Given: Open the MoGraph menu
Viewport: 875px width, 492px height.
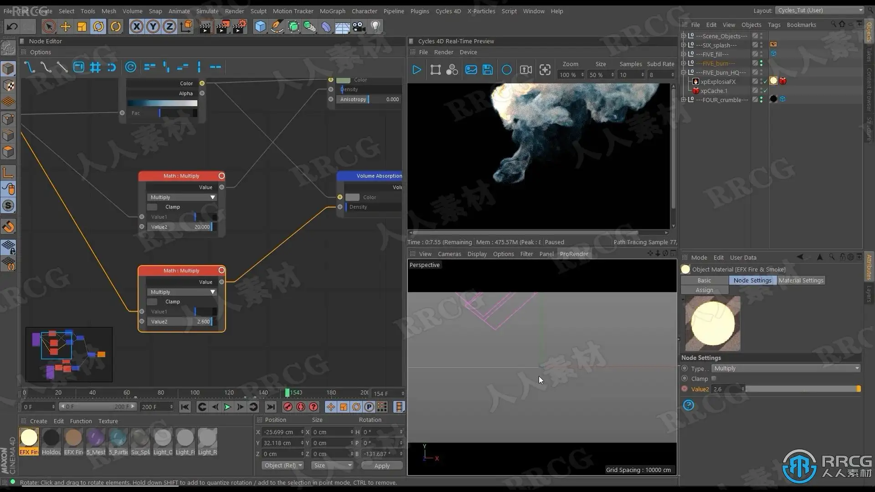Looking at the screenshot, I should pos(332,11).
